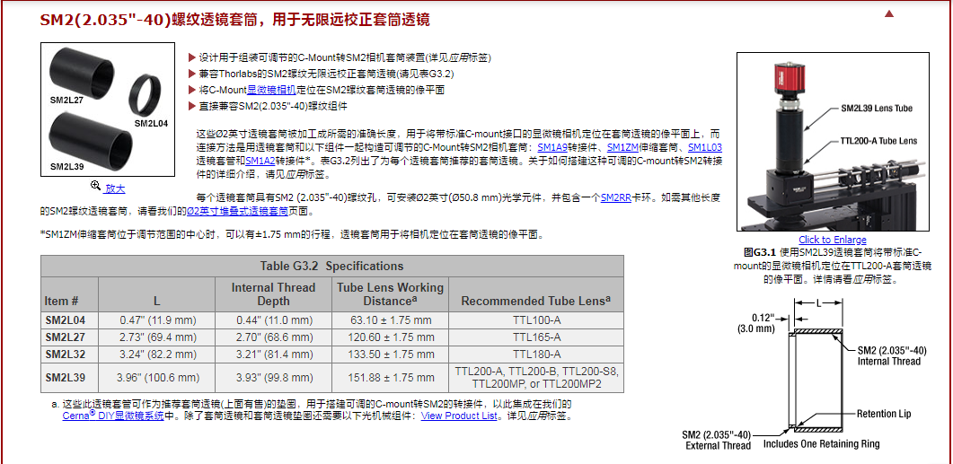Viewport: 953px width, 464px height.
Task: Open the microscope camera setup image G3.1
Action: tap(833, 142)
